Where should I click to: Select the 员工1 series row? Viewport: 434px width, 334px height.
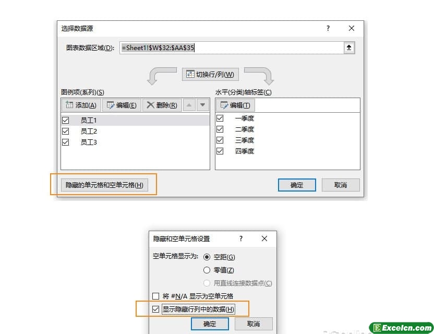click(x=135, y=120)
